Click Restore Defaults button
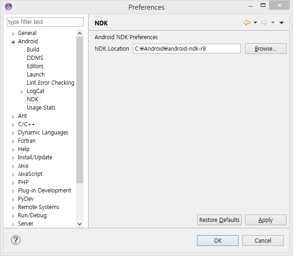 pyautogui.click(x=219, y=220)
